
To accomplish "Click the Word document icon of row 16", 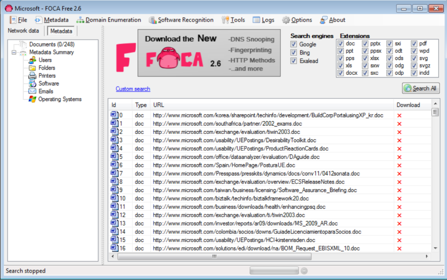I will tap(114, 248).
